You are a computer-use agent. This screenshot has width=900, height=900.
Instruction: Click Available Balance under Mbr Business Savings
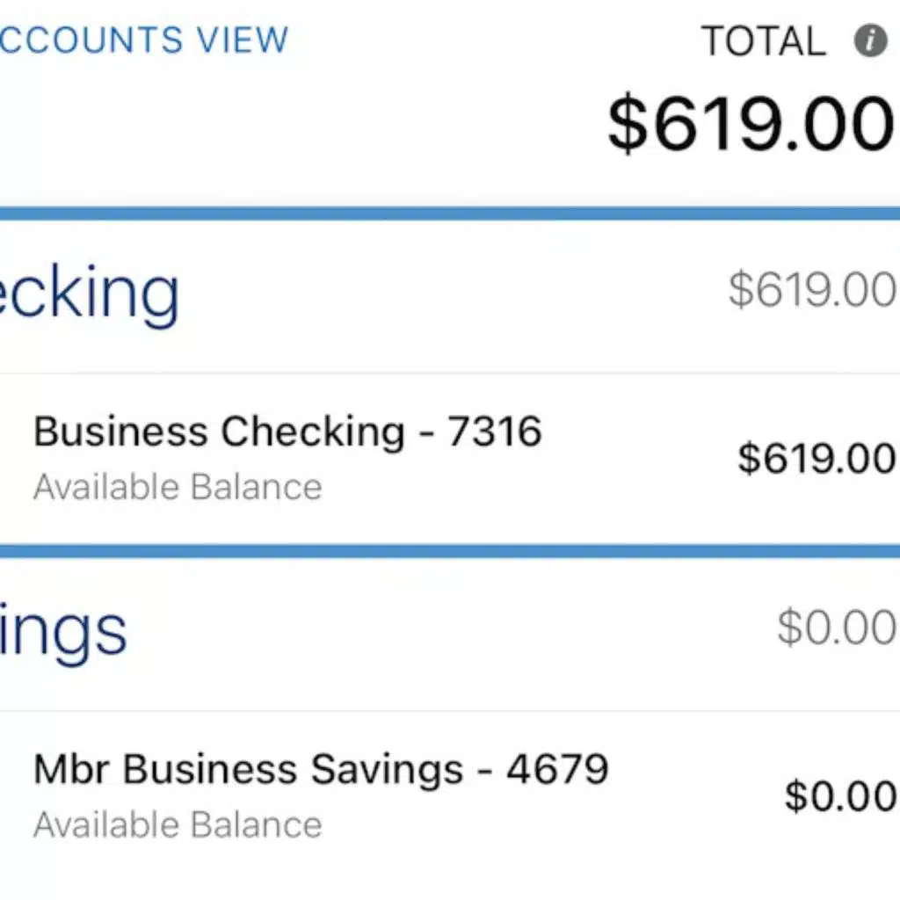178,824
